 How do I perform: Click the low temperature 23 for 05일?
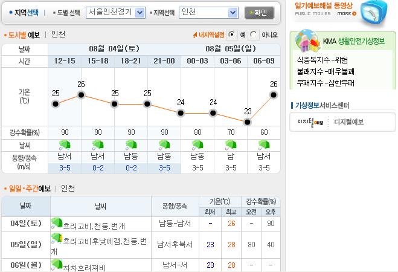click(210, 245)
